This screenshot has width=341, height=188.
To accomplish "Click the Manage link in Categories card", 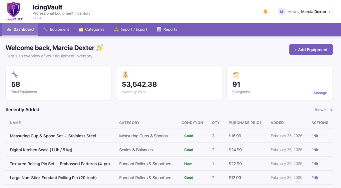I will click(320, 93).
